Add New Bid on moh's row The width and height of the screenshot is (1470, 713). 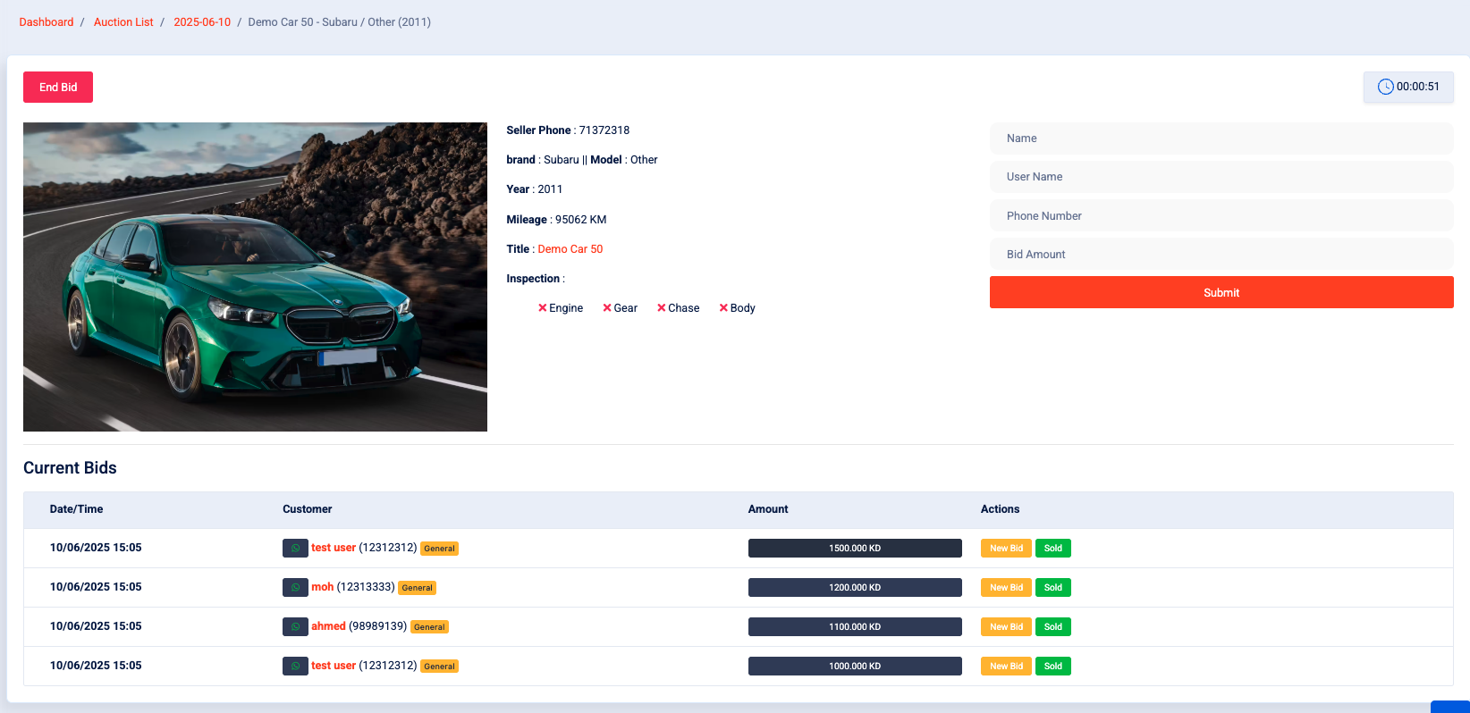pyautogui.click(x=1005, y=588)
